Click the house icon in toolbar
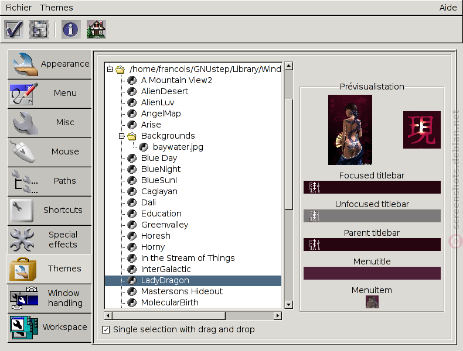Screen dimensions: 463x351 click(x=96, y=29)
